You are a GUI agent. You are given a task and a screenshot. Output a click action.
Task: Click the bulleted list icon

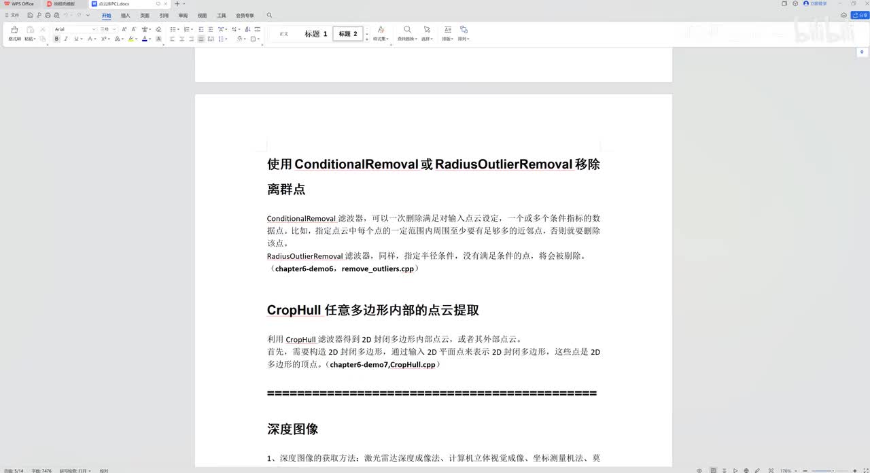click(173, 29)
